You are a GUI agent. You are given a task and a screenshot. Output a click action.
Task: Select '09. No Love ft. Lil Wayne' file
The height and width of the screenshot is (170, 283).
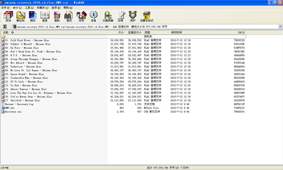coord(31,70)
